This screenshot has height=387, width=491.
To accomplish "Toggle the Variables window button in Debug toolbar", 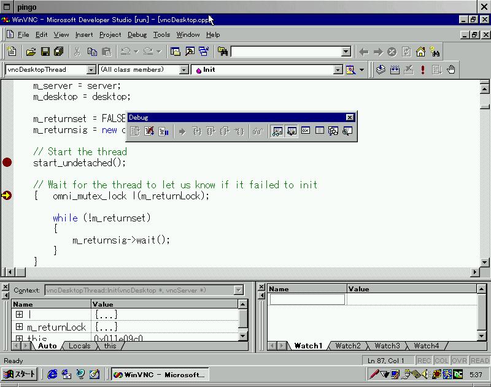I will click(x=292, y=131).
